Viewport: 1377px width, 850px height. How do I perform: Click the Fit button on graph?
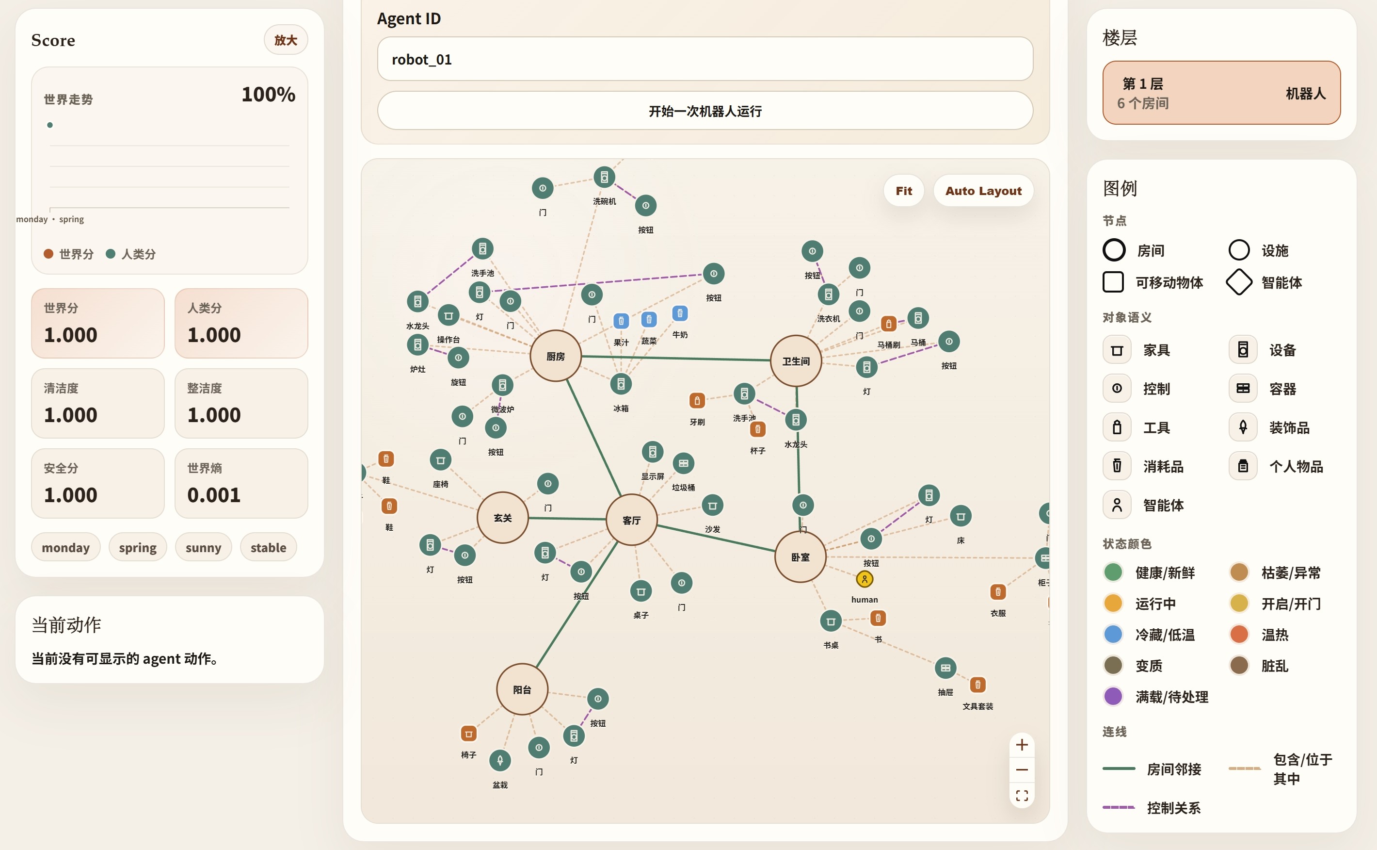[903, 191]
